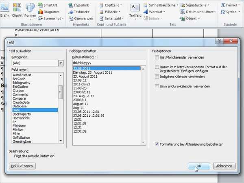
Task: Open the ClipArt tool
Action: click(17, 10)
